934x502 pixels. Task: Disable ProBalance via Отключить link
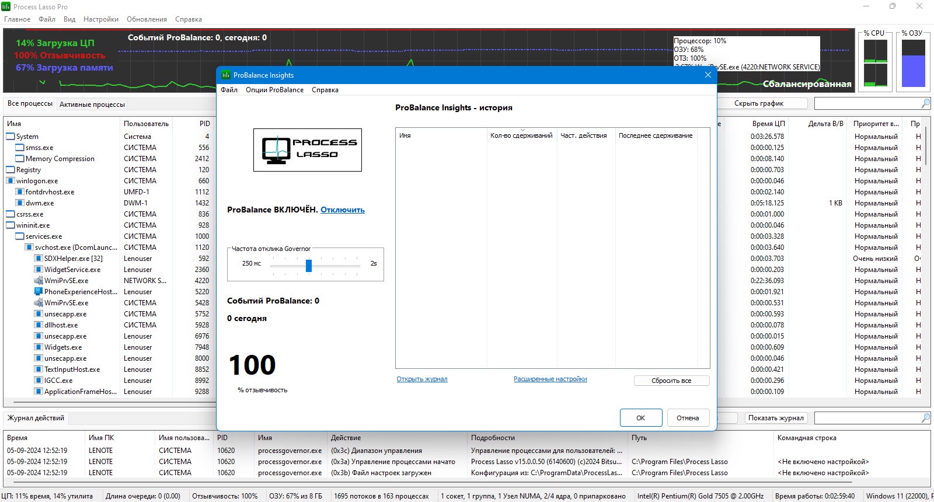point(343,210)
